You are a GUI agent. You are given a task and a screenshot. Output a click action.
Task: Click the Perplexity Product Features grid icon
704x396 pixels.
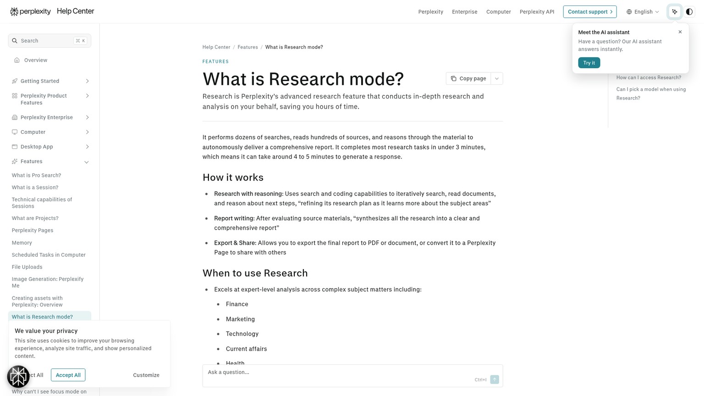[15, 96]
